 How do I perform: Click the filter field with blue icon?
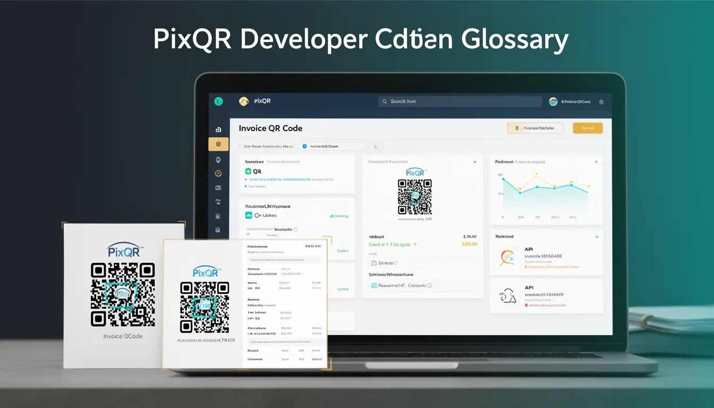(333, 146)
